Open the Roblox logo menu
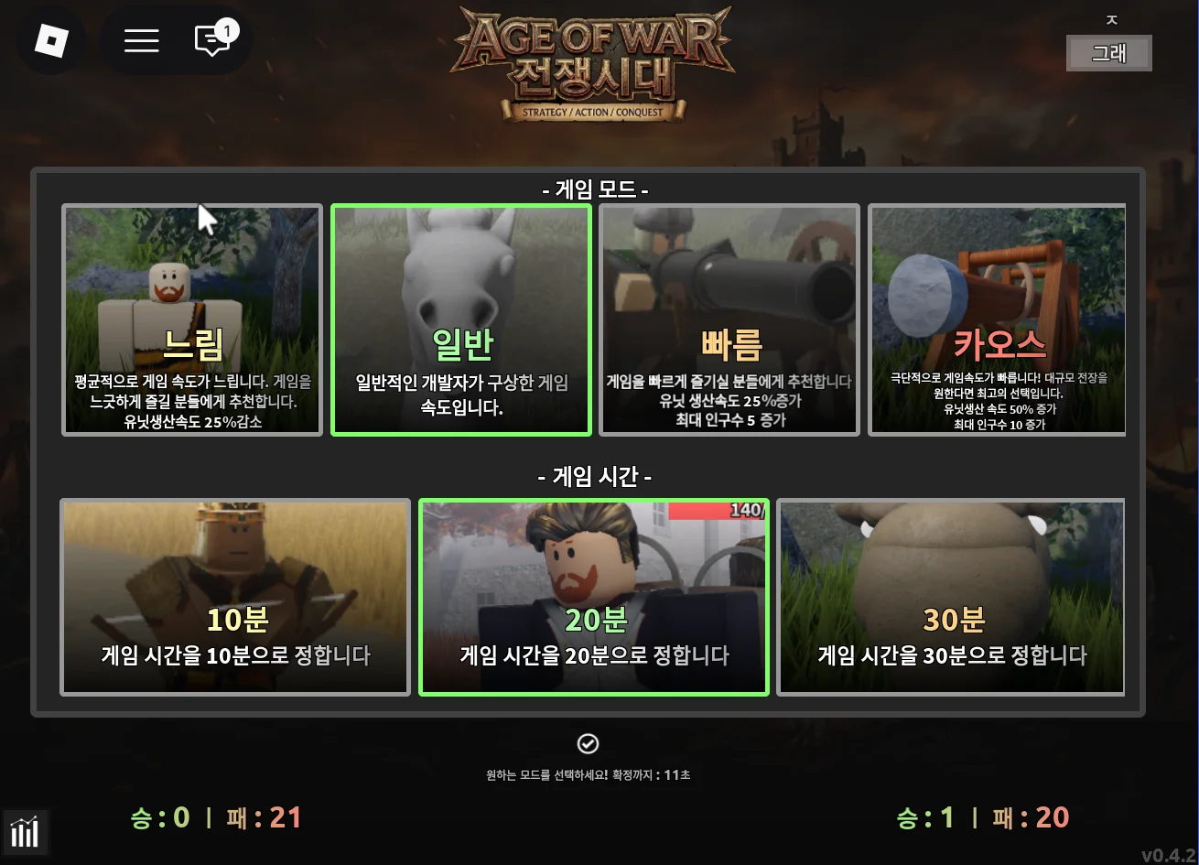 pyautogui.click(x=51, y=40)
